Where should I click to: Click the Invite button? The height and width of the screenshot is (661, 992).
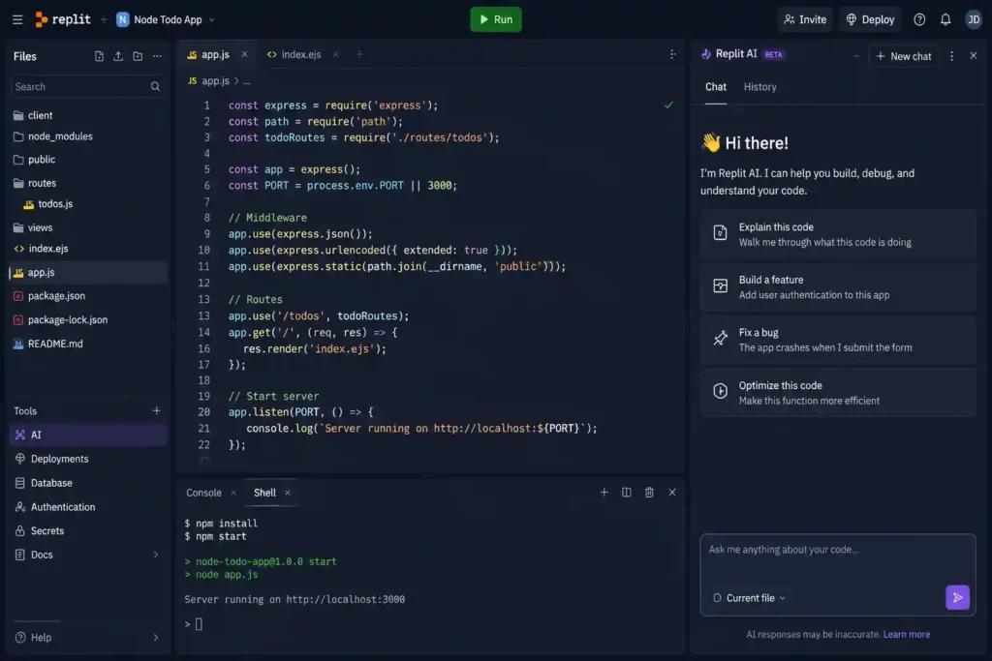pos(805,19)
